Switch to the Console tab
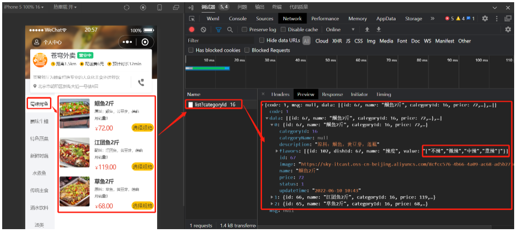The height and width of the screenshot is (233, 518). [x=237, y=19]
